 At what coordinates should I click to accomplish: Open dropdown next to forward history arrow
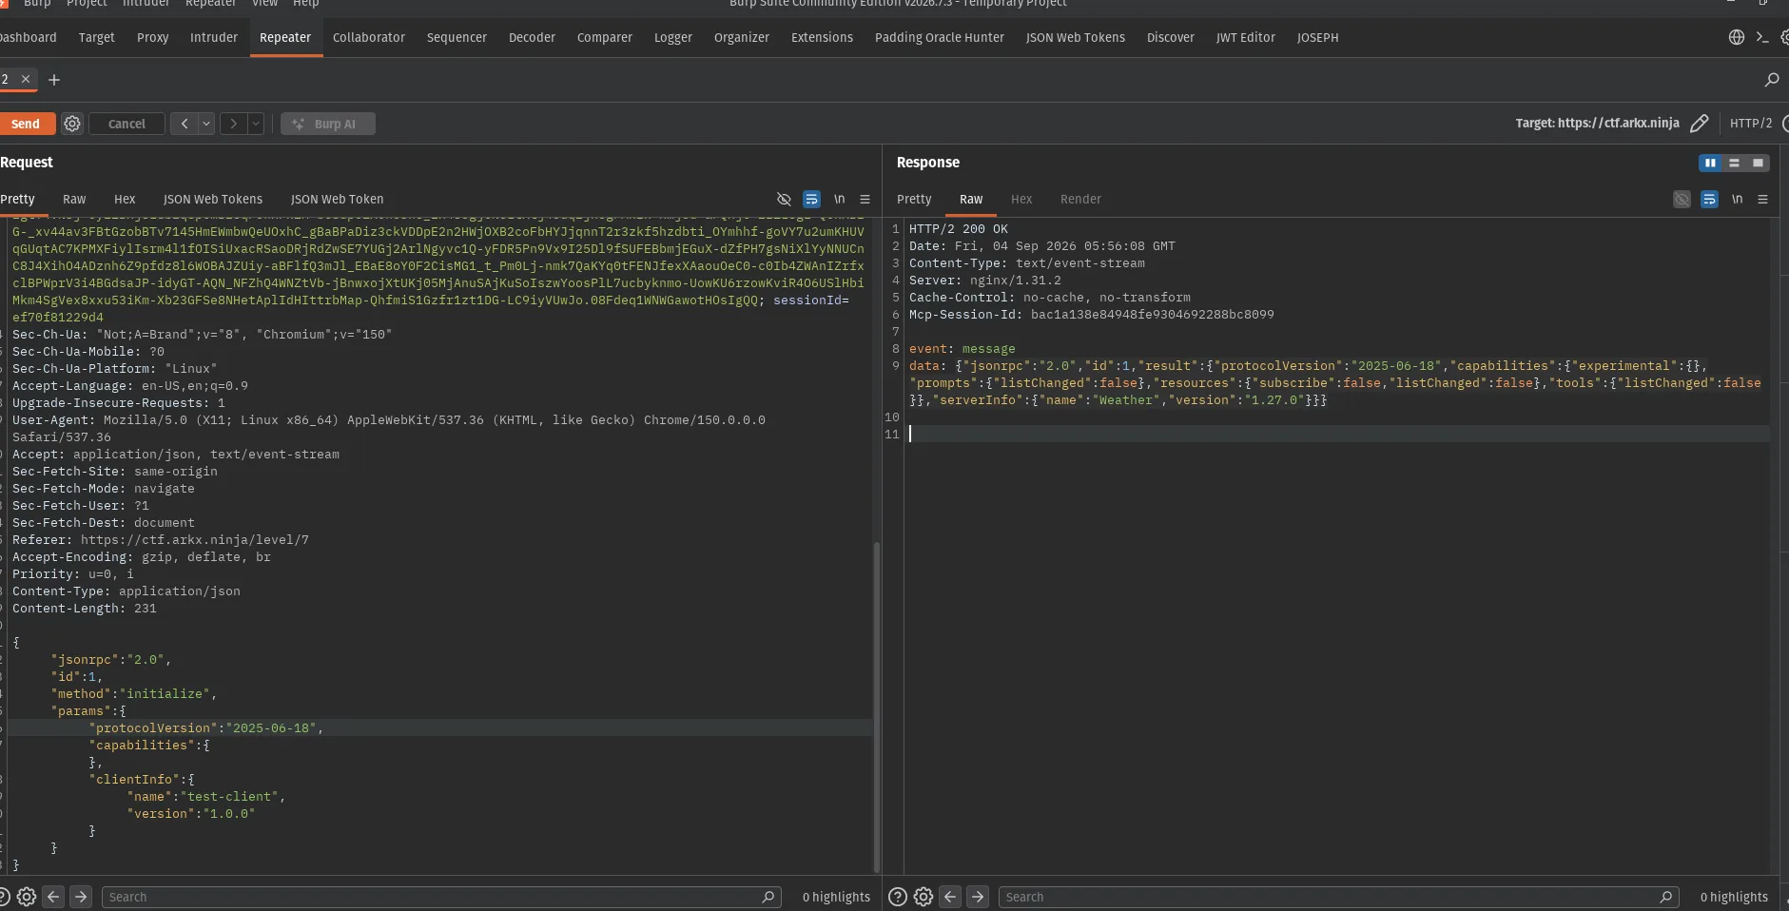pos(256,124)
